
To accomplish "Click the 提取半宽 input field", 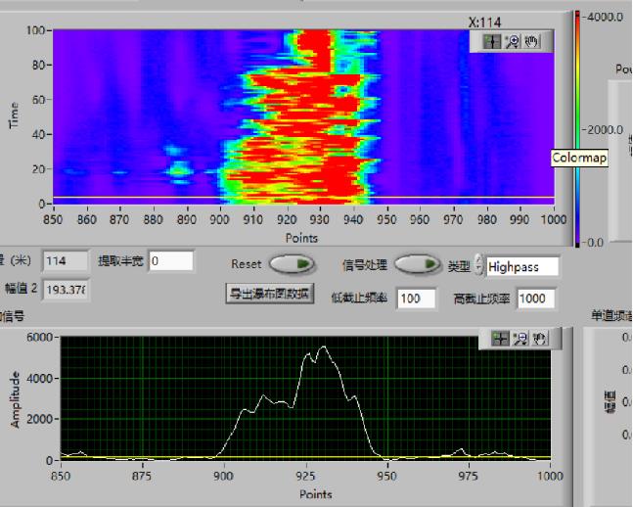I will [x=171, y=261].
